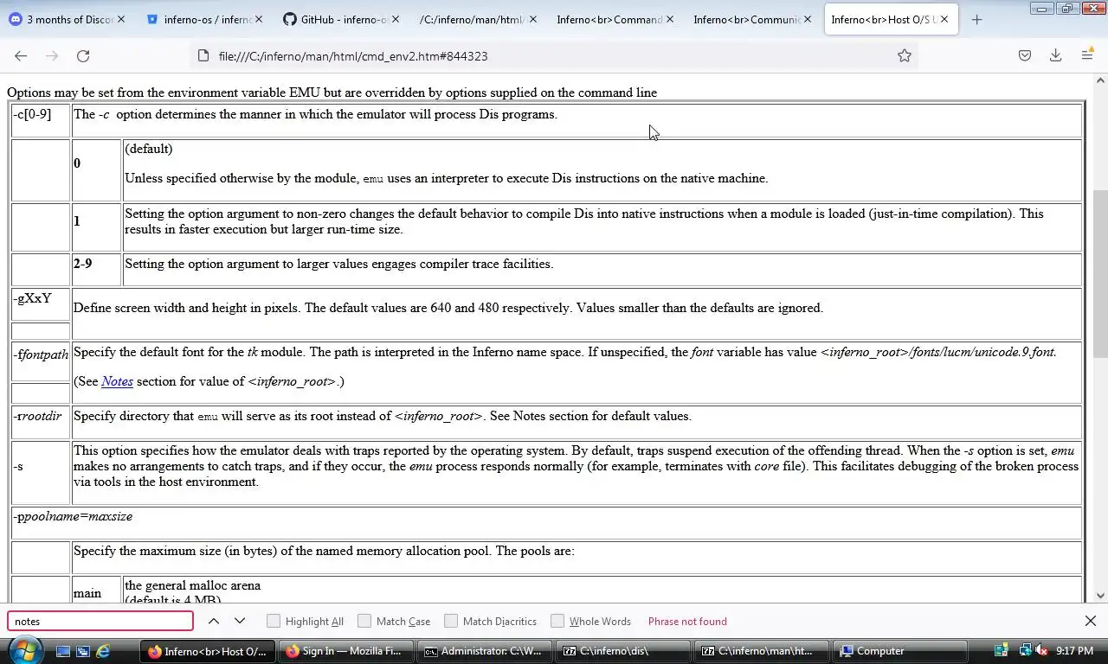Click the -gXxY option cell
The width and height of the screenshot is (1108, 664).
[x=41, y=304]
